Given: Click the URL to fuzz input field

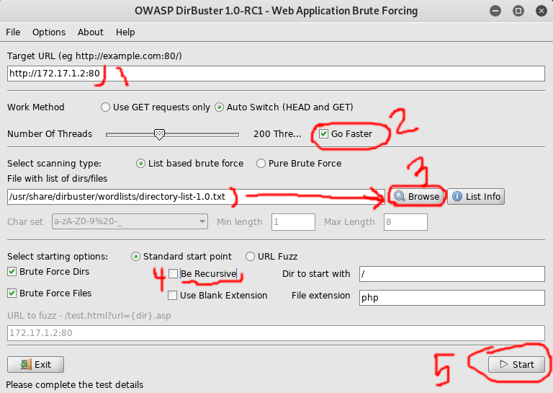Looking at the screenshot, I should [276, 333].
